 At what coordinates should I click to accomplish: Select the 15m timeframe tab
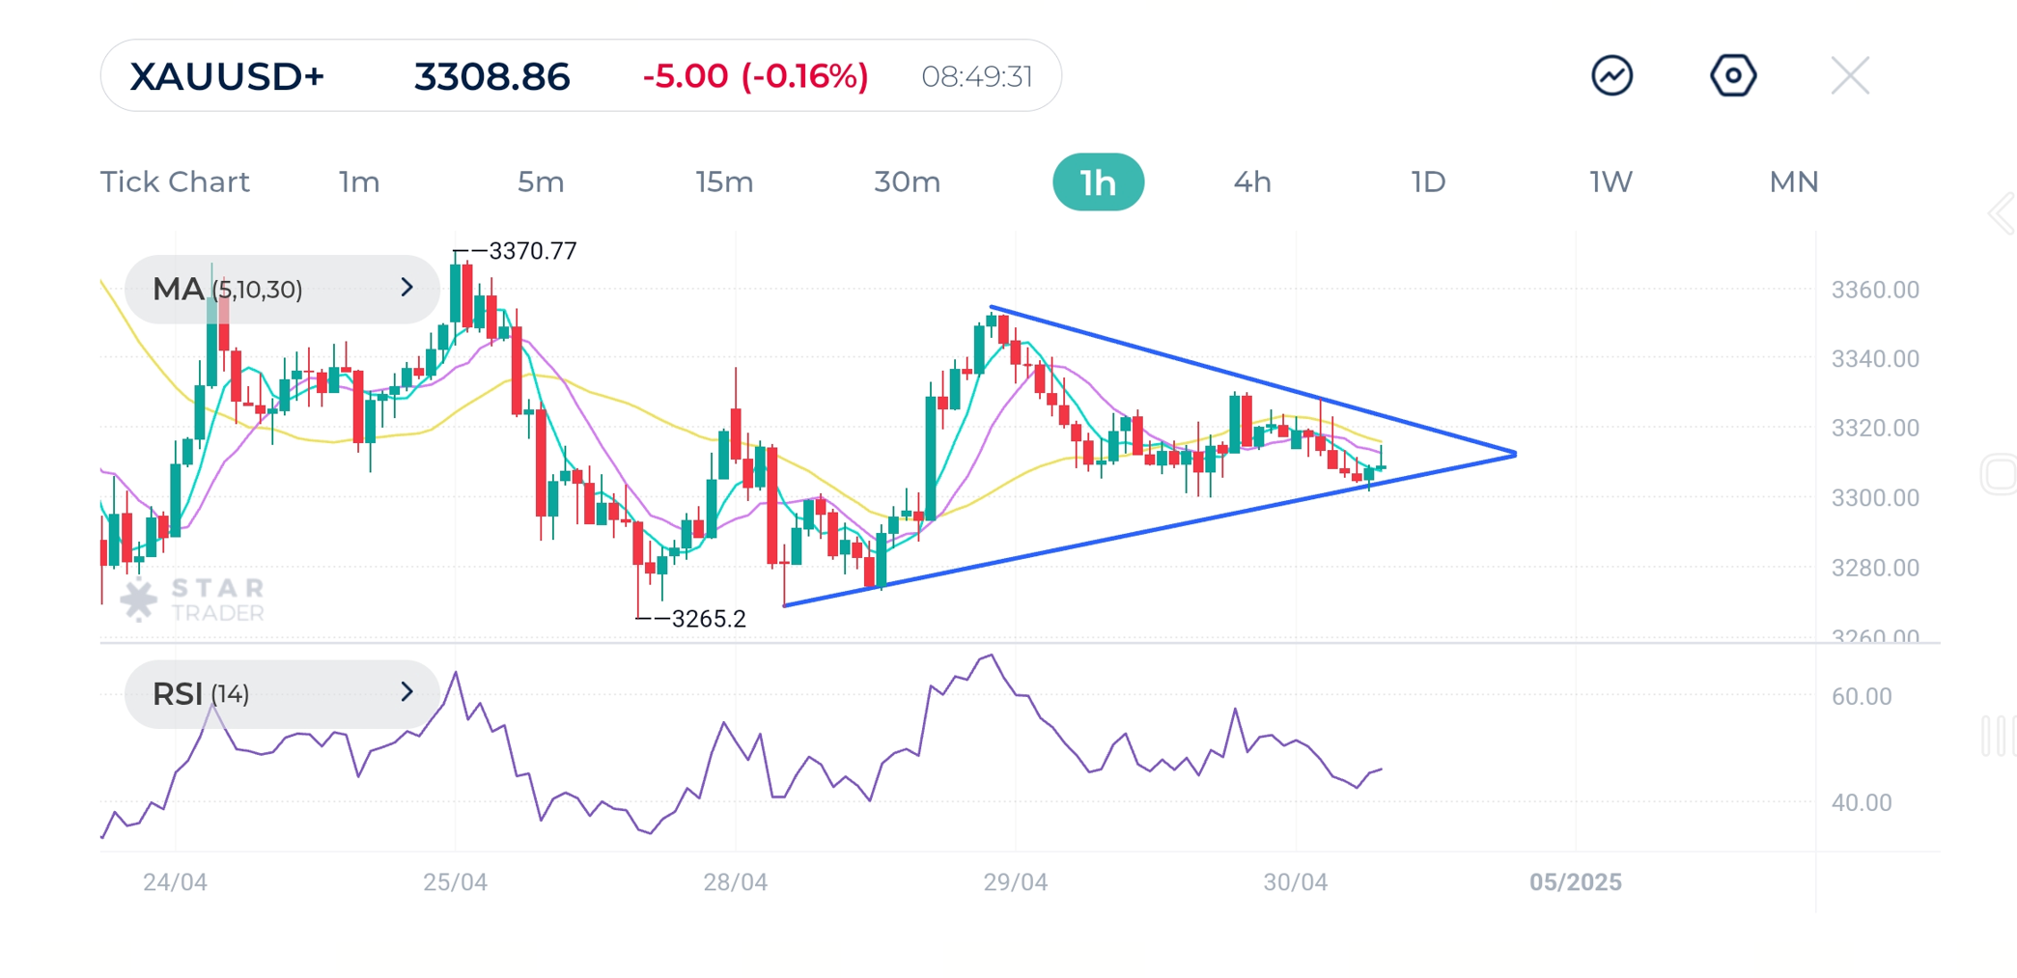click(x=723, y=182)
